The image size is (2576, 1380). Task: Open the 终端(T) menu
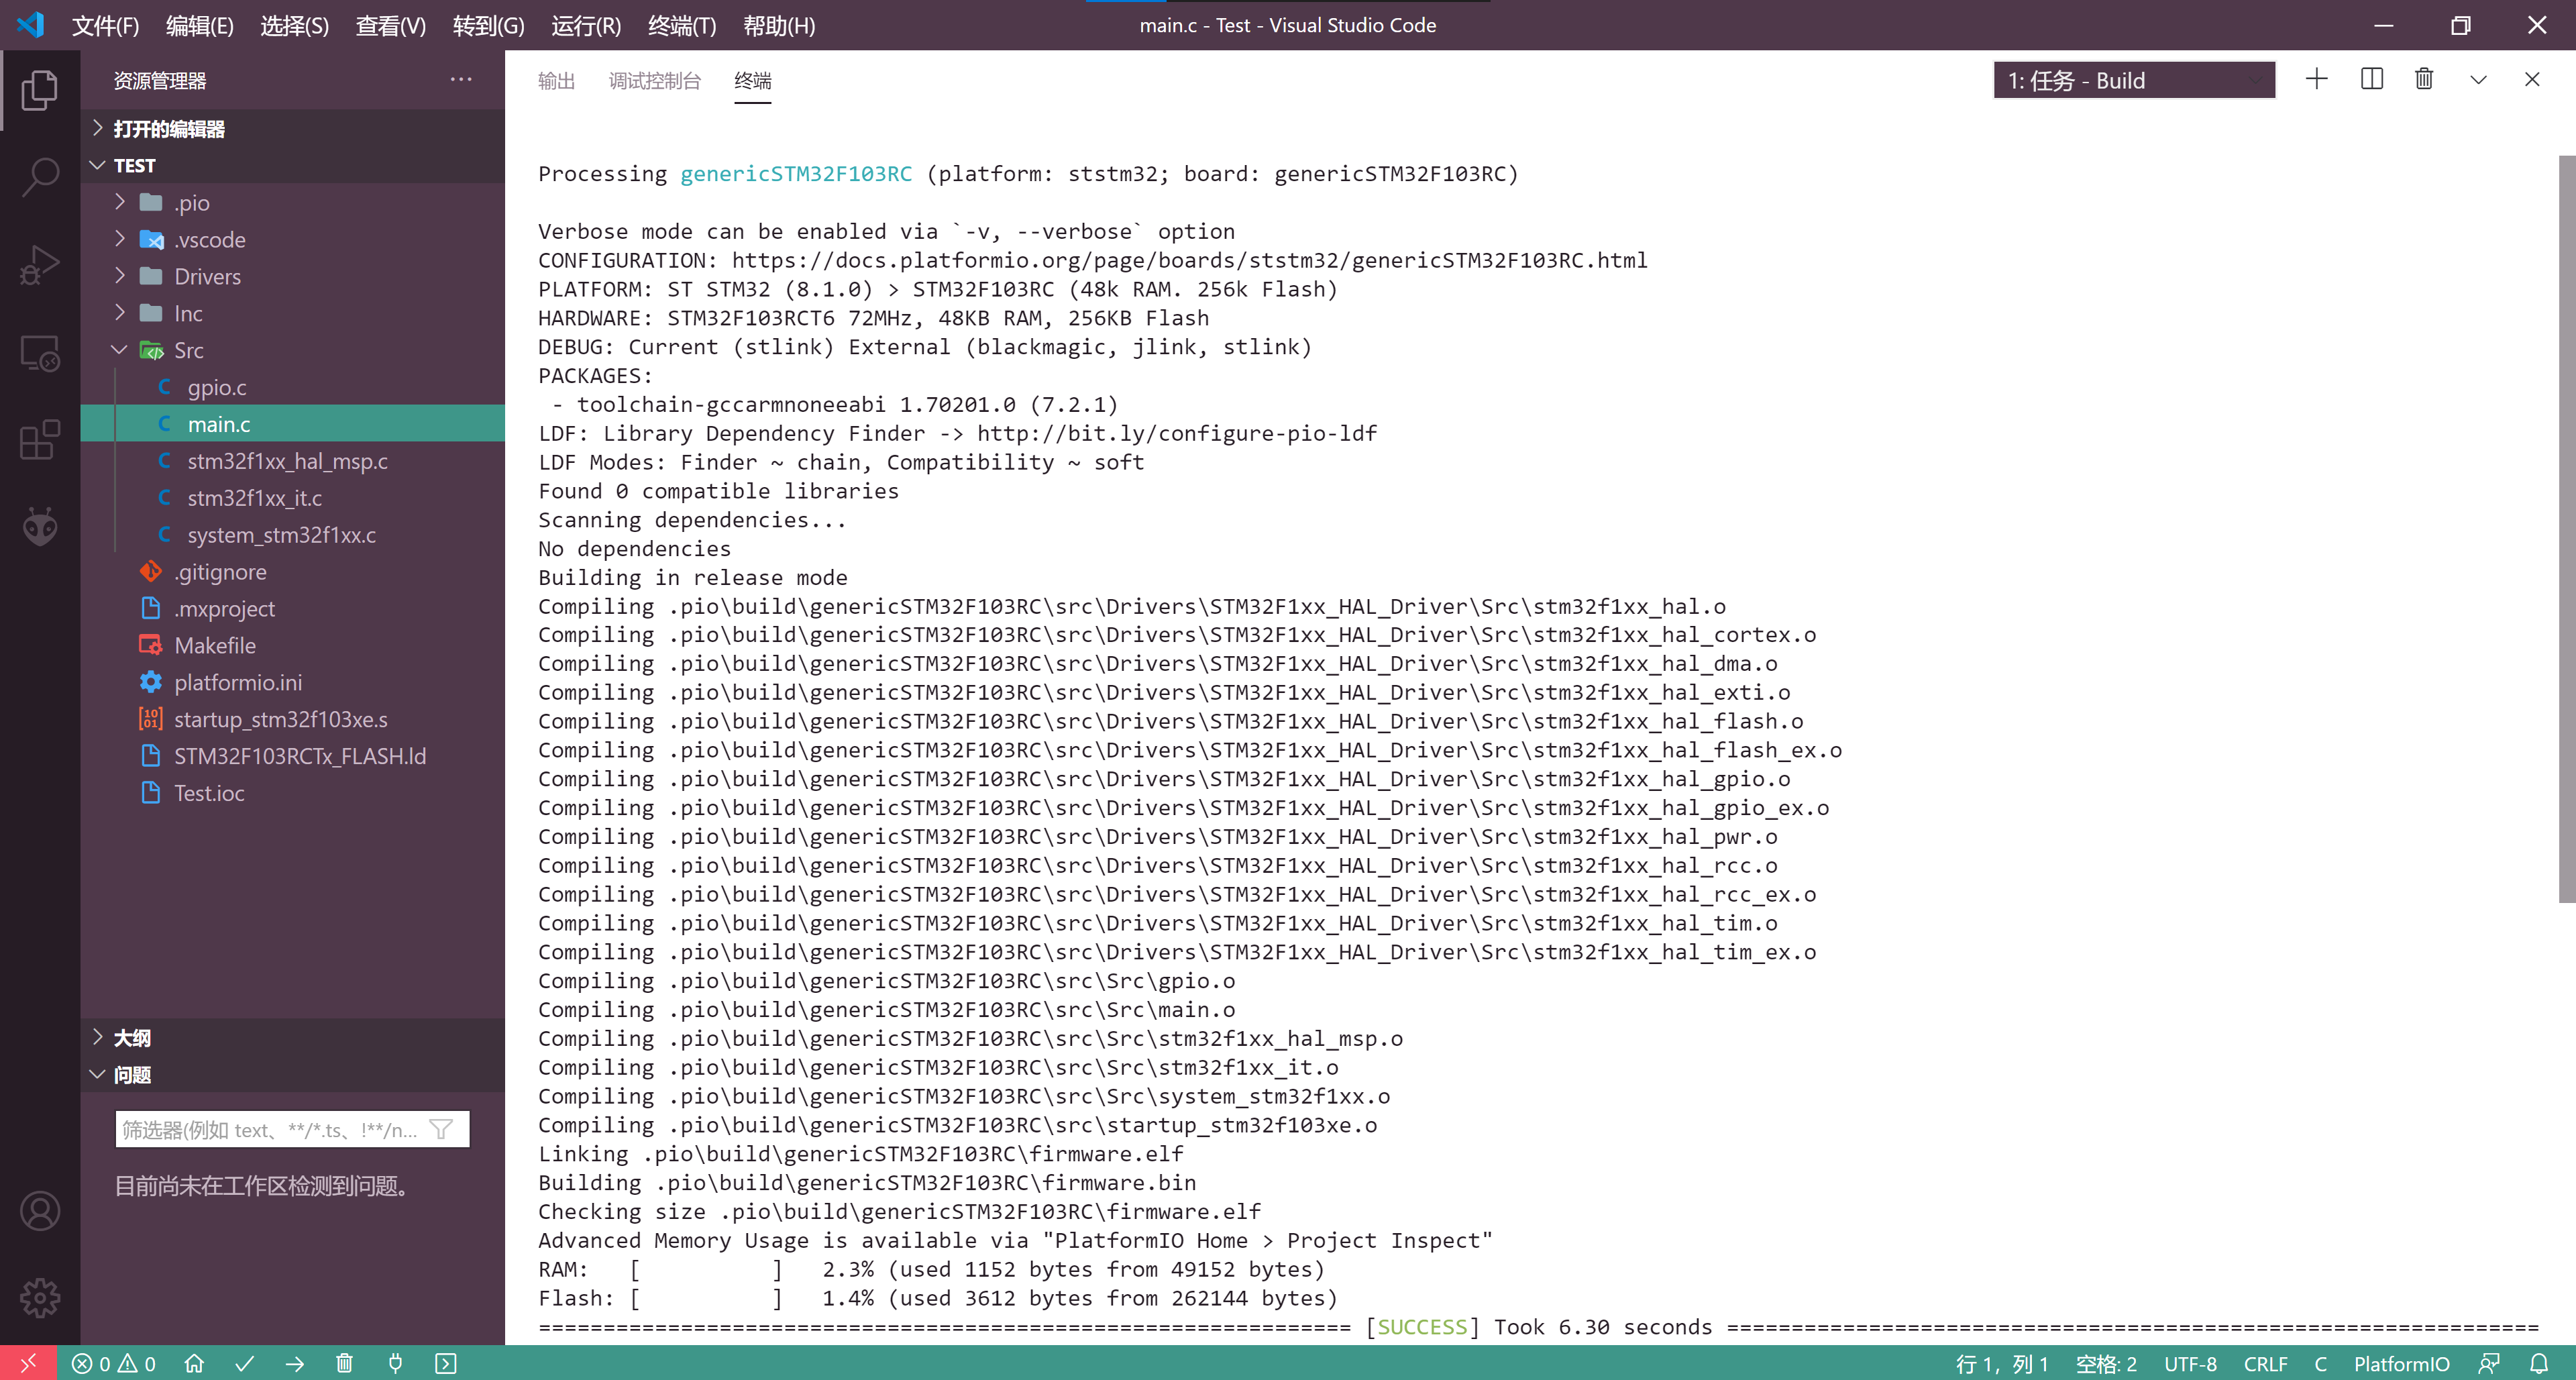point(681,25)
